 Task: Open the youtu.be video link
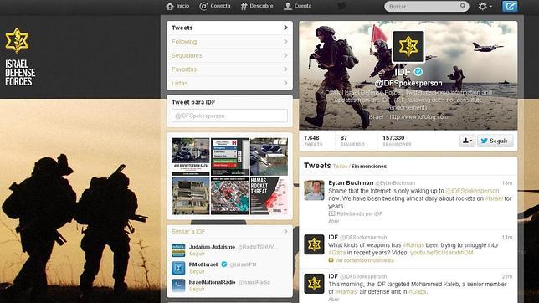pyautogui.click(x=441, y=253)
